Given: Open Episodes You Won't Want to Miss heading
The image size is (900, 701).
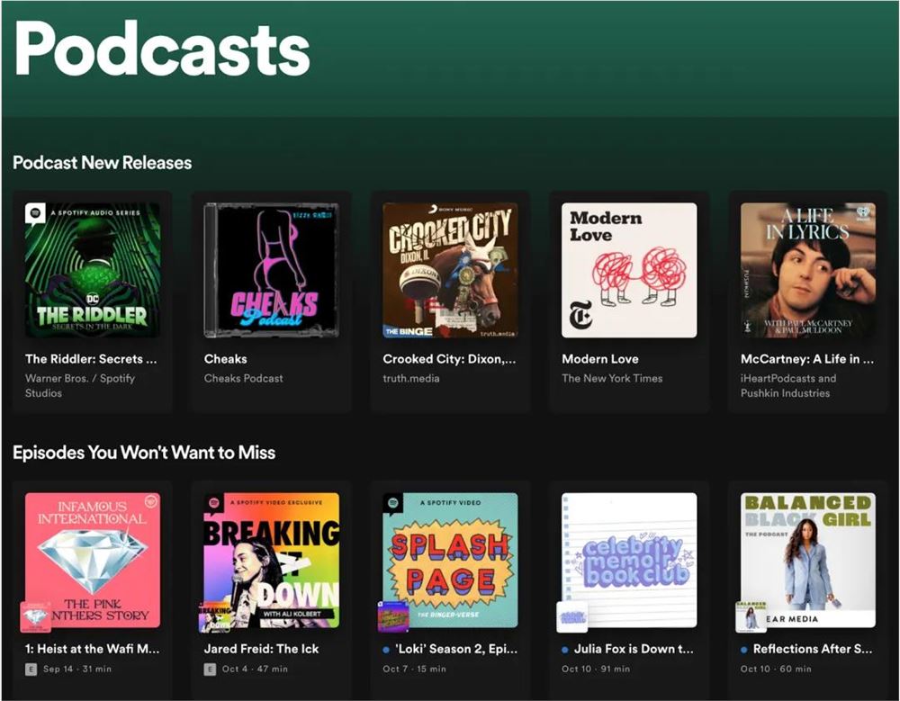Looking at the screenshot, I should click(x=144, y=453).
